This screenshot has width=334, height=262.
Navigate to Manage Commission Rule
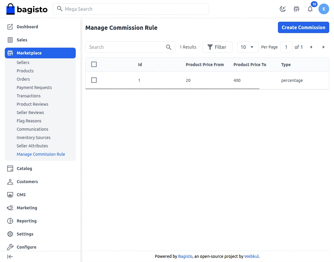tap(41, 154)
